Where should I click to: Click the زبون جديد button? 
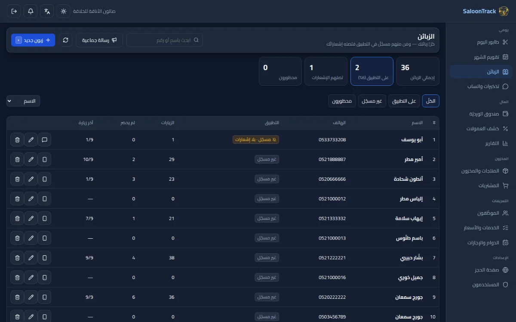pyautogui.click(x=33, y=40)
